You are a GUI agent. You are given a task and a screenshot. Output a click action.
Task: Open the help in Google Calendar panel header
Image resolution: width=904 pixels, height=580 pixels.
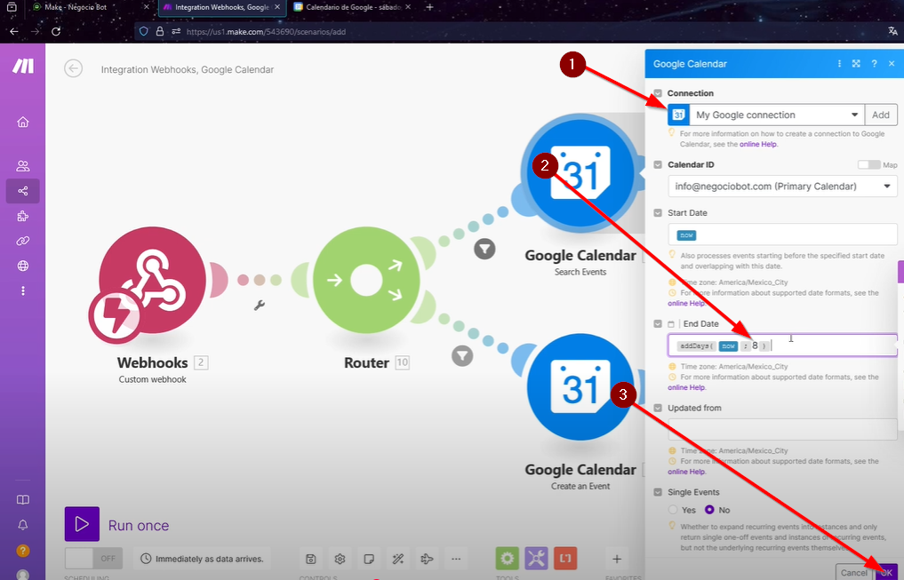point(874,63)
